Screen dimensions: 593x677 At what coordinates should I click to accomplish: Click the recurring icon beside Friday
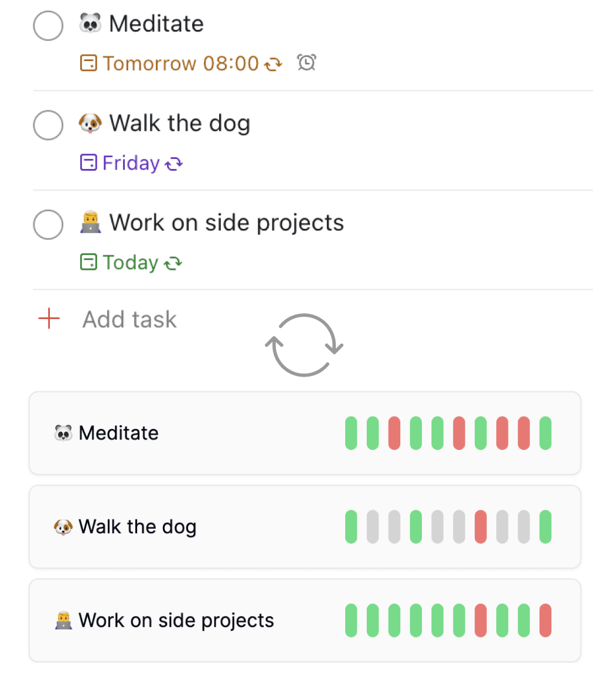(x=173, y=163)
